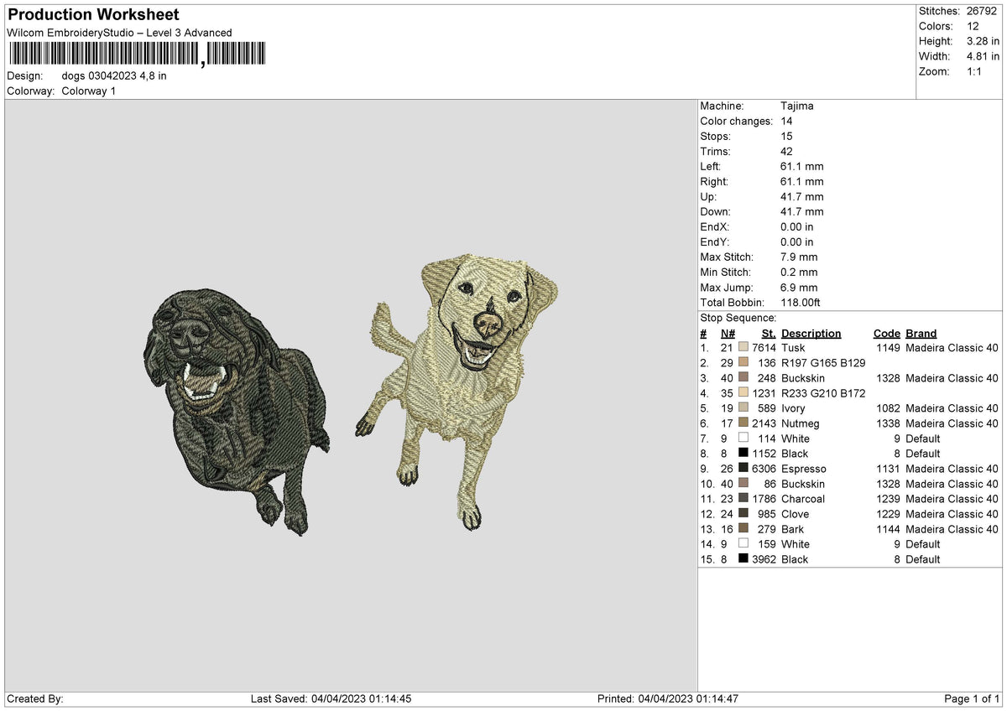Click the barcode under the worksheet title
Image resolution: width=1007 pixels, height=711 pixels.
coord(137,54)
